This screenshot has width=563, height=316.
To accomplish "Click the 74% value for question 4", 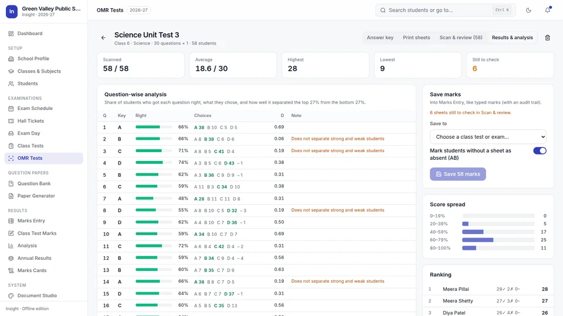I will pos(183,163).
